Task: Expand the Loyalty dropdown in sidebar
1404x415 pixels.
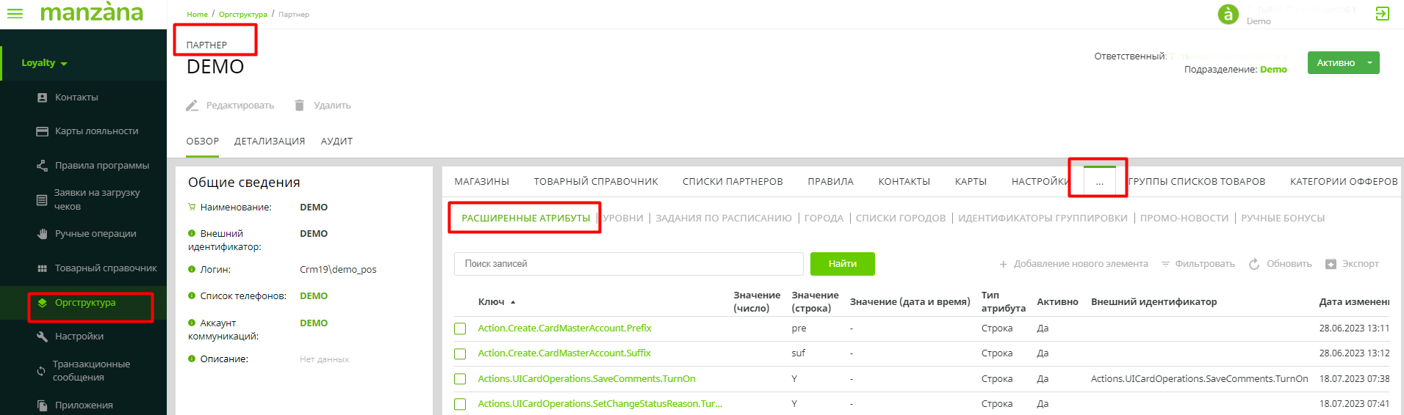Action: [x=44, y=63]
